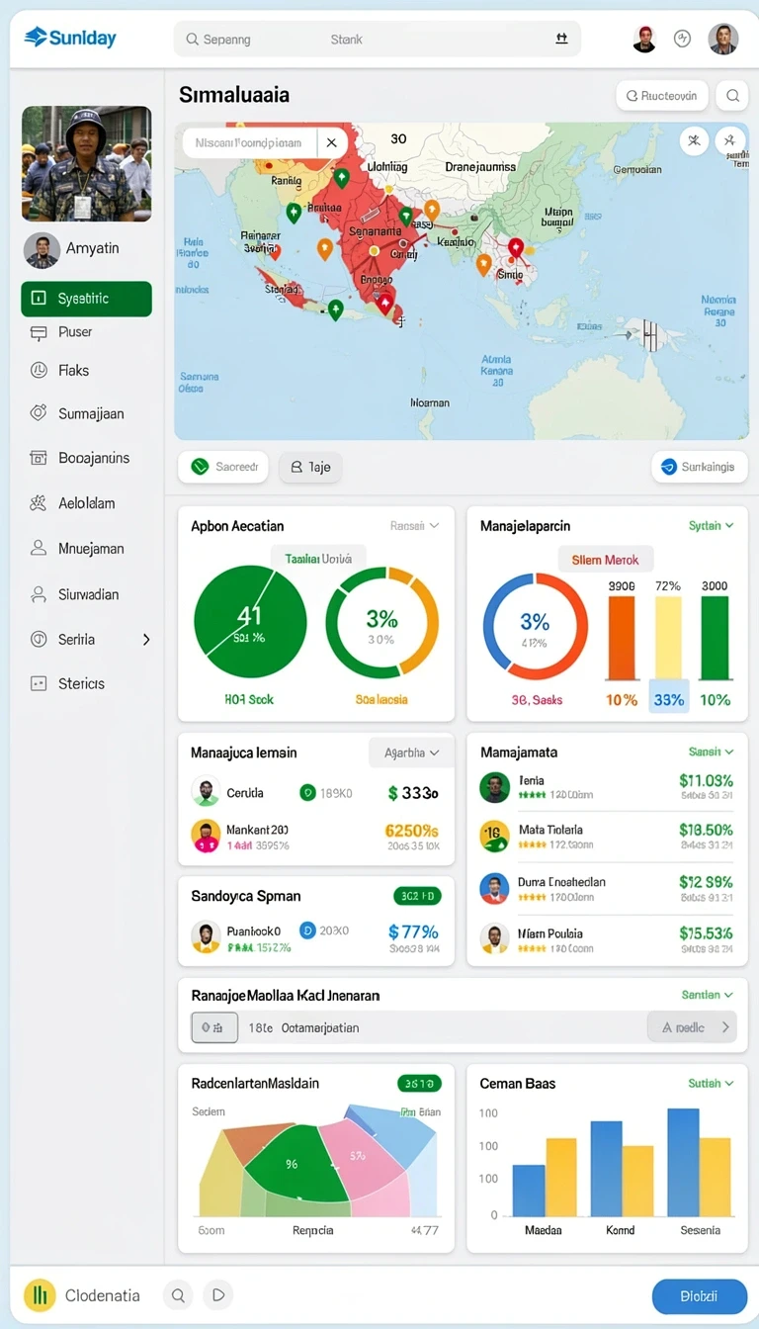Screen dimensions: 759x1329
Task: Open the sidebar profile photo thumbnail
Action: (x=86, y=163)
